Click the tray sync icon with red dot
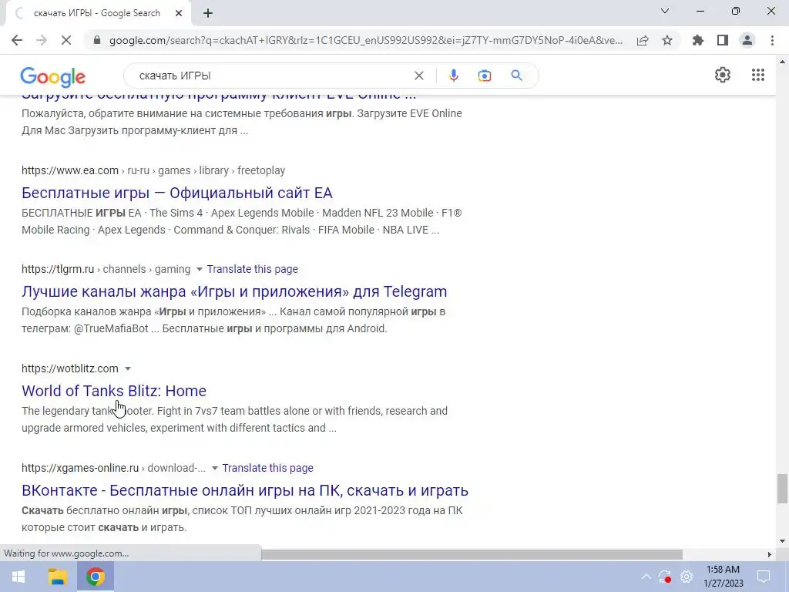Viewport: 789px width, 592px height. point(665,577)
